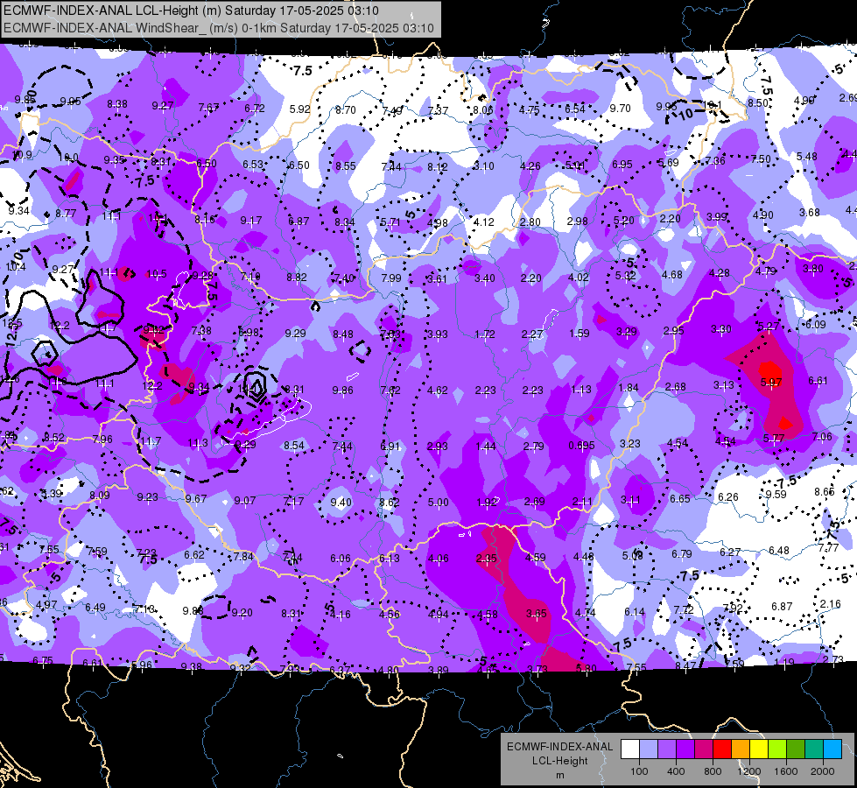The width and height of the screenshot is (857, 788).
Task: Select the orange legend color box
Action: click(x=741, y=749)
